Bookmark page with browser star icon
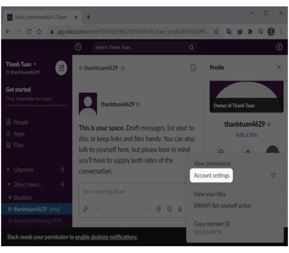This screenshot has height=253, width=289. point(216,32)
